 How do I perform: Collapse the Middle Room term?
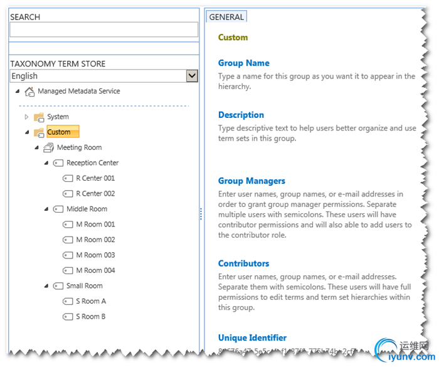[x=46, y=209]
